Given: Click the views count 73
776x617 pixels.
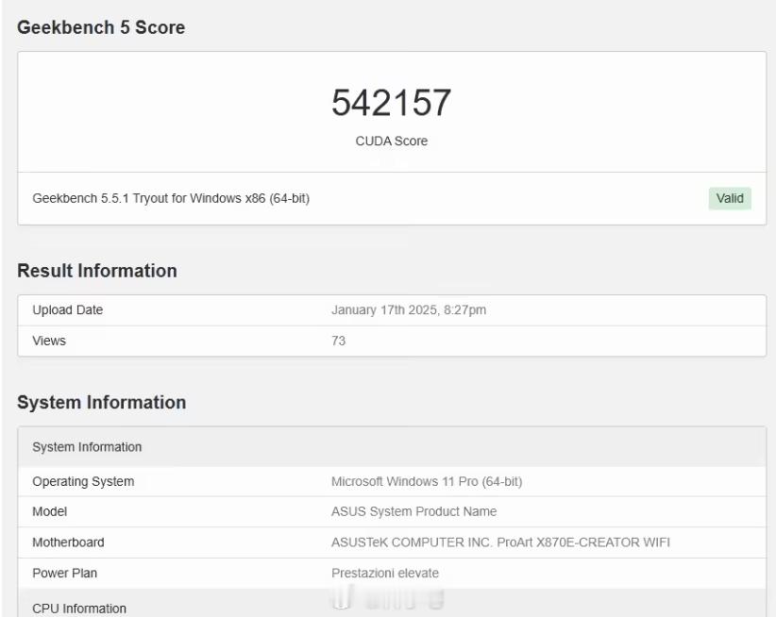Looking at the screenshot, I should click(339, 341).
